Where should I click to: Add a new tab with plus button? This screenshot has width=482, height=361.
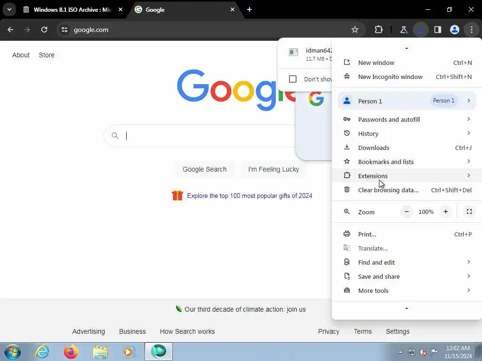click(x=249, y=9)
